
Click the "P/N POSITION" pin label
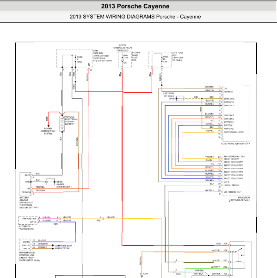click(x=29, y=219)
